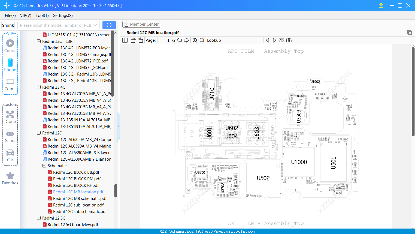Open the Game console category

(10, 137)
